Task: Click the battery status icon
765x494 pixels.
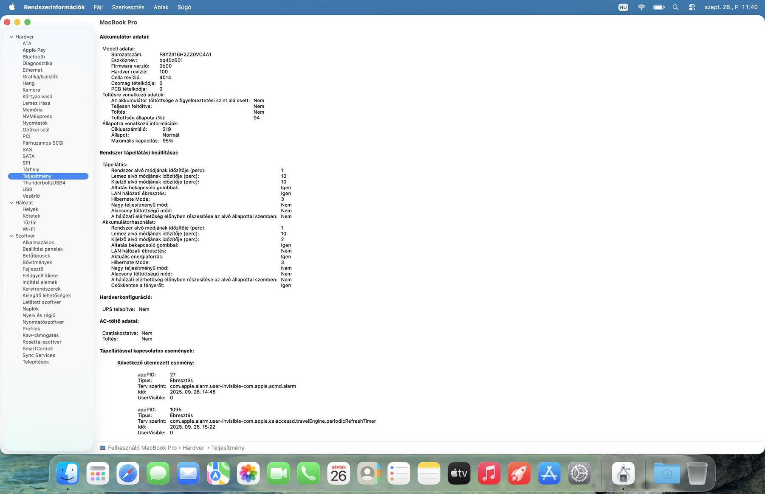Action: (x=659, y=7)
